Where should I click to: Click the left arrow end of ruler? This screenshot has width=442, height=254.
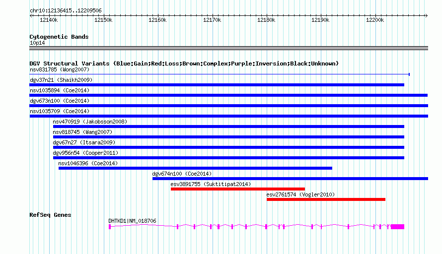(31, 16)
